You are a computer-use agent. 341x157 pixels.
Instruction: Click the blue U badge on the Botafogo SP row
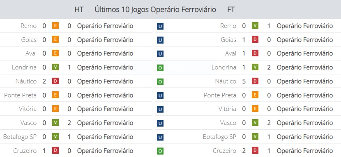pyautogui.click(x=160, y=137)
